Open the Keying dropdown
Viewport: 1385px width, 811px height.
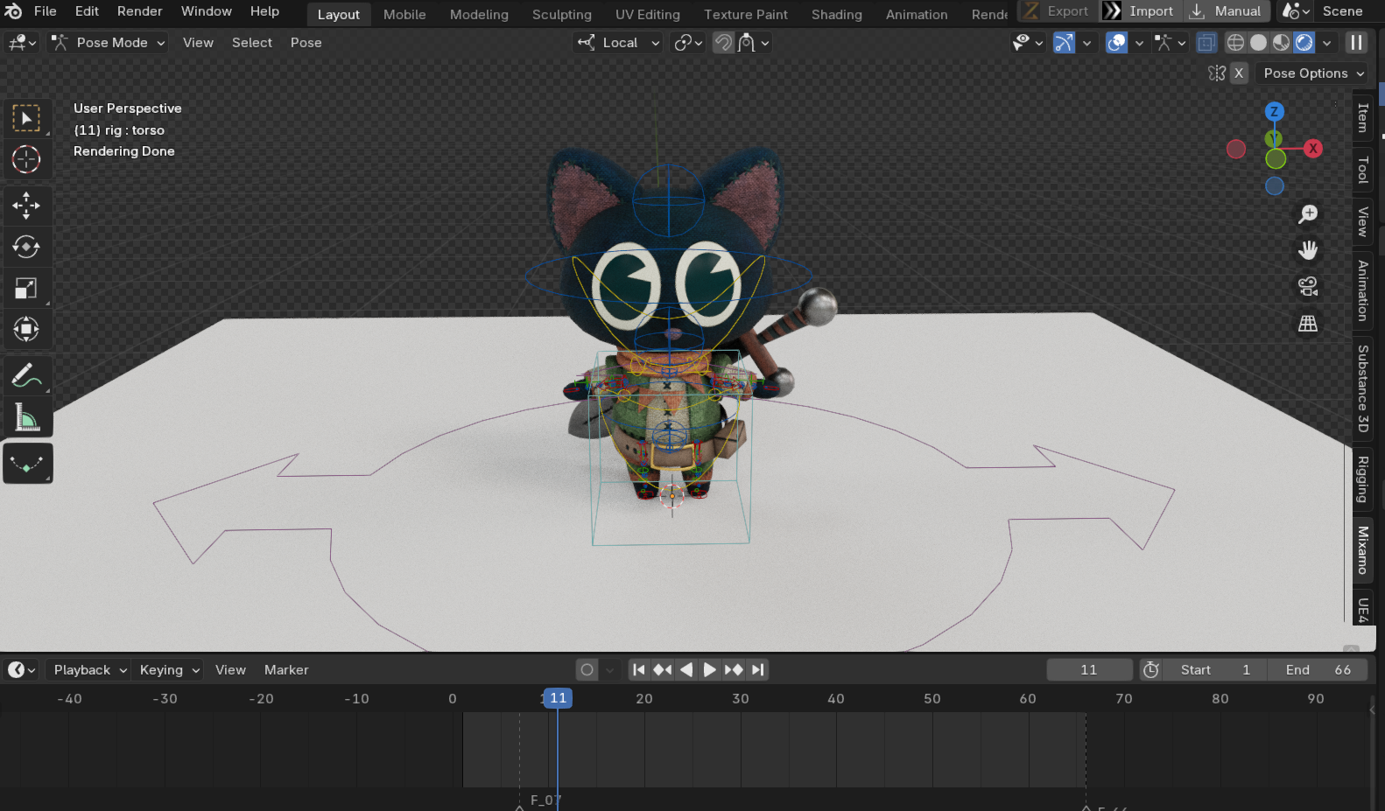click(169, 670)
